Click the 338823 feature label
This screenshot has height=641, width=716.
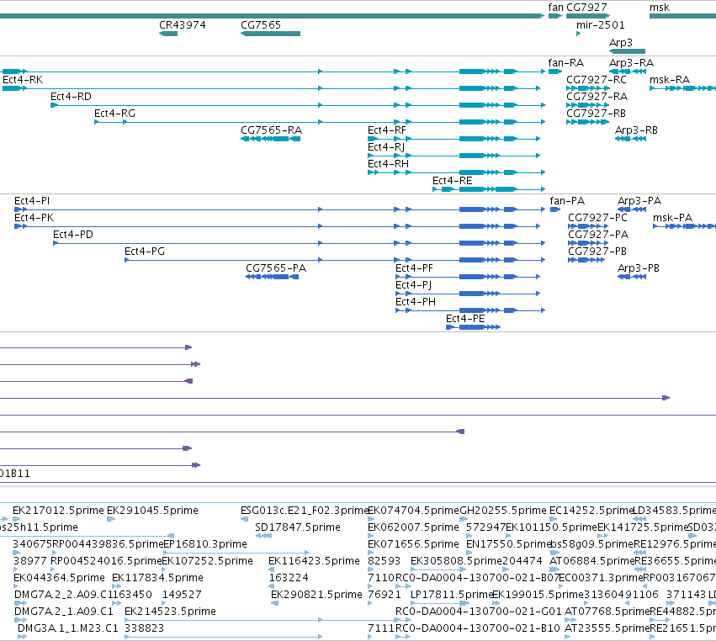click(145, 628)
